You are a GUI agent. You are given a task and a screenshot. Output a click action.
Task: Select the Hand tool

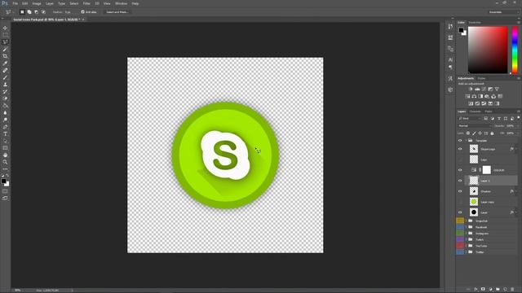tap(5, 155)
